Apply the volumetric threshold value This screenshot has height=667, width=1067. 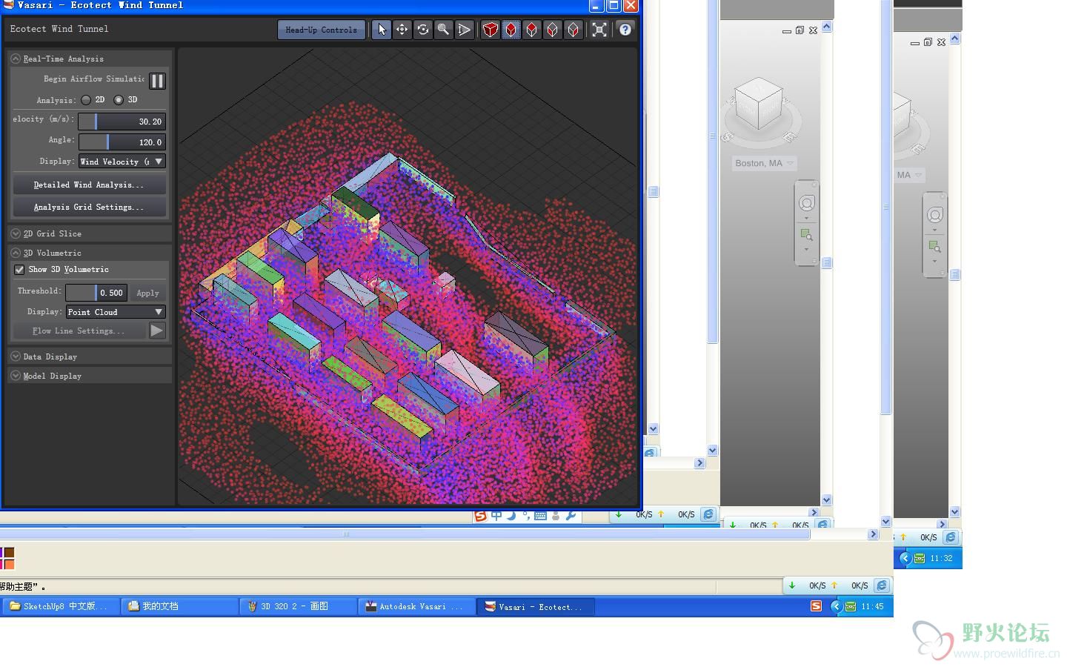(x=147, y=293)
